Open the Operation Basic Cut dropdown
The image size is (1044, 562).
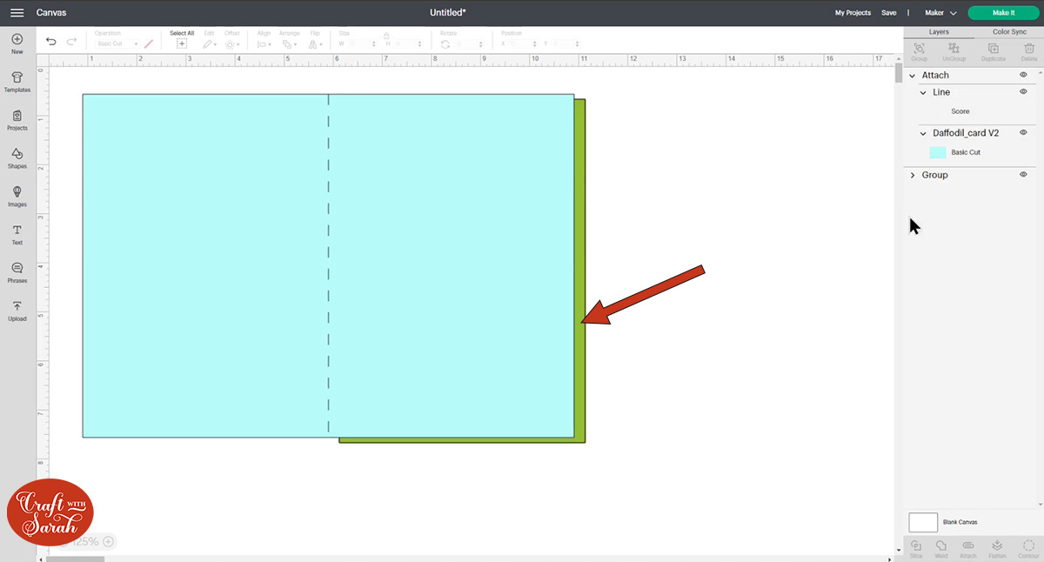click(117, 43)
